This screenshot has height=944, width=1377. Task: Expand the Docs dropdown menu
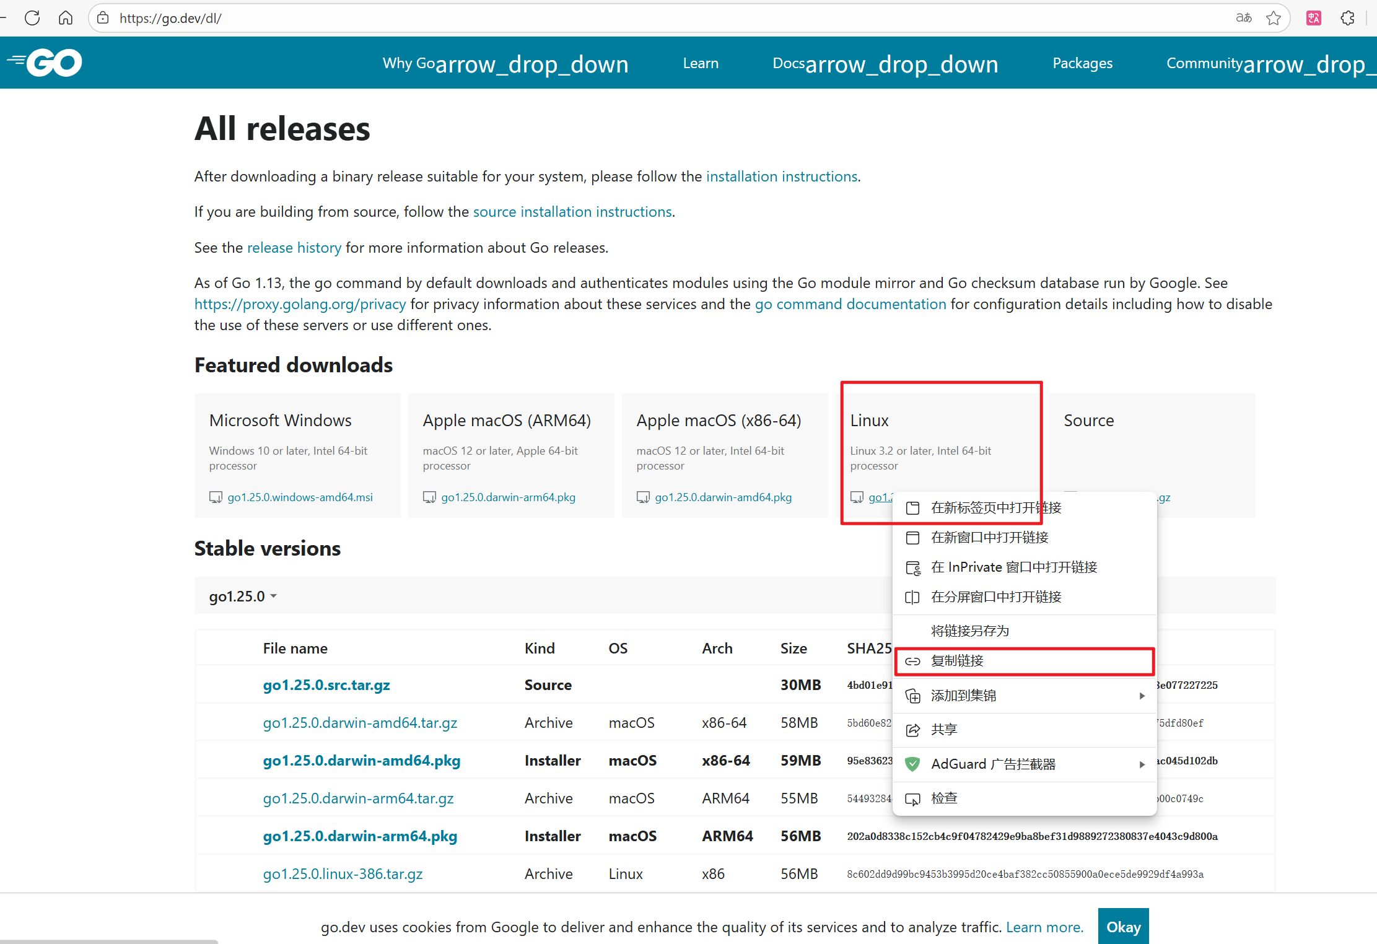pyautogui.click(x=885, y=63)
